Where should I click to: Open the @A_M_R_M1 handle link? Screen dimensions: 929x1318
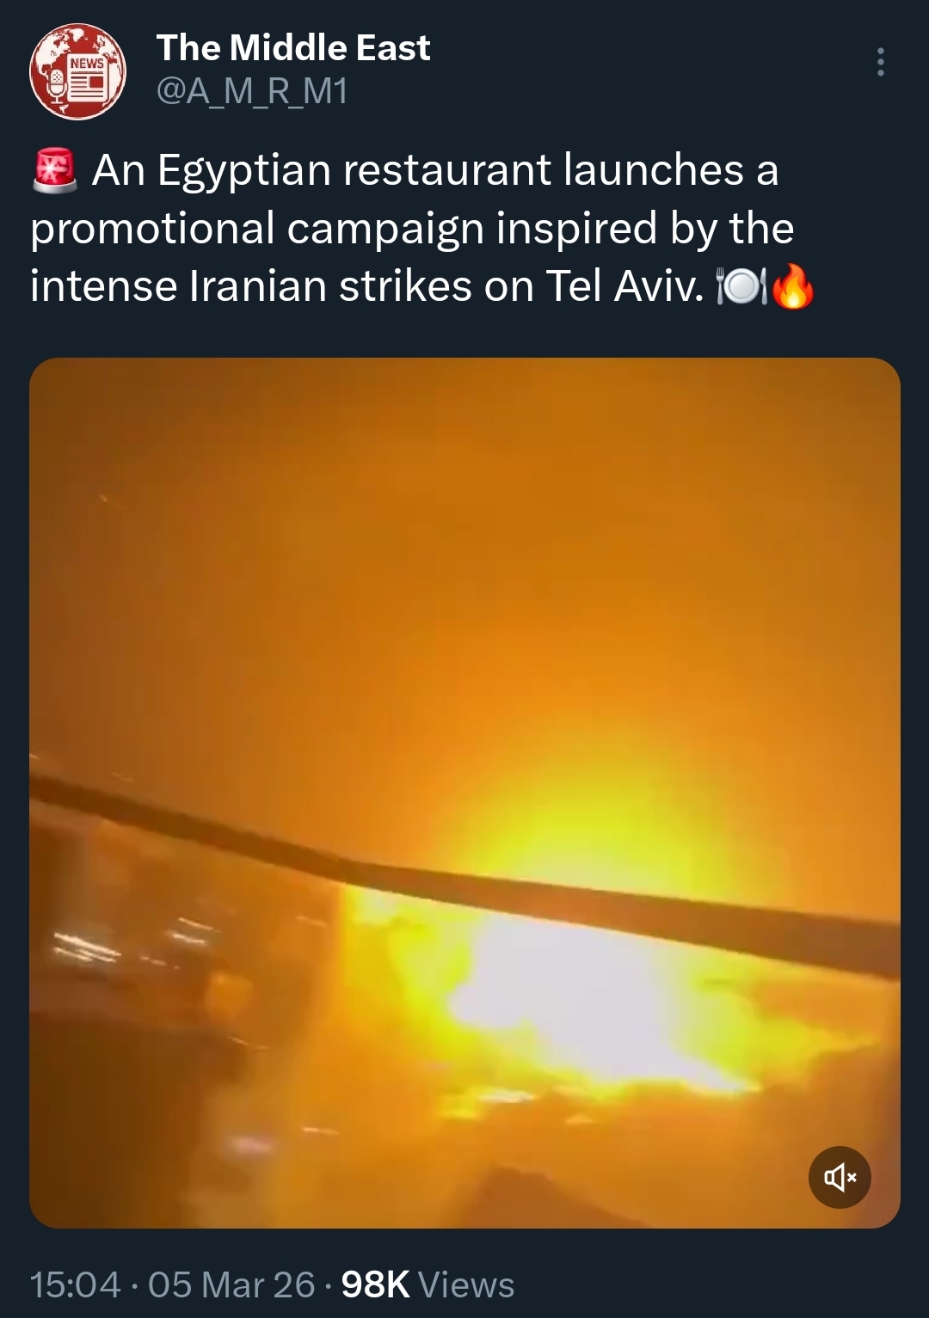tap(252, 90)
